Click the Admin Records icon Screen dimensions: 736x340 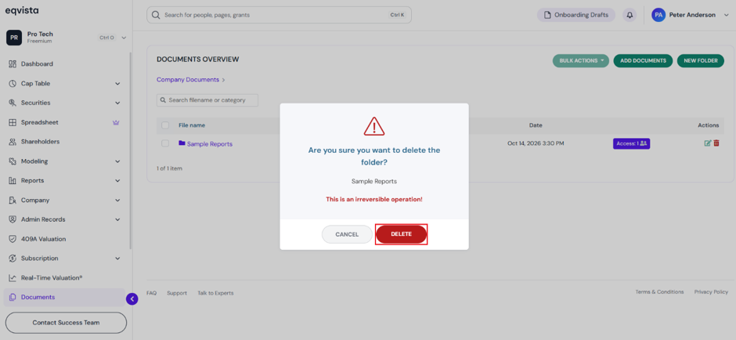coord(13,219)
